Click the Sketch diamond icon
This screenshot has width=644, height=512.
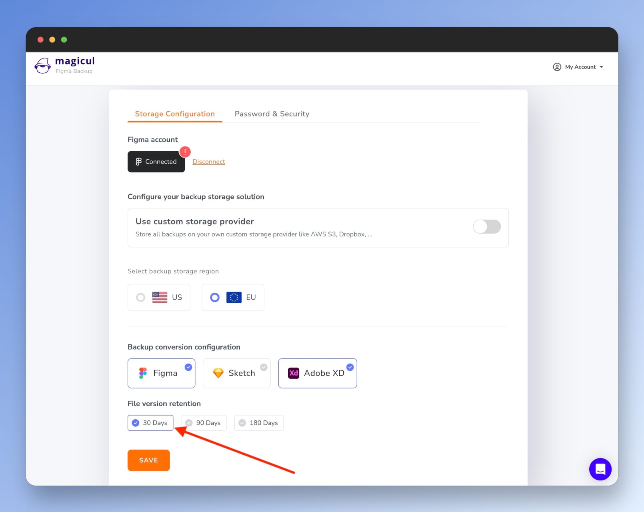[218, 373]
